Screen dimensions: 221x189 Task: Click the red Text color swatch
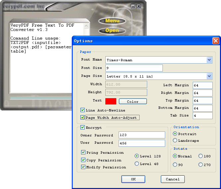[111, 101]
